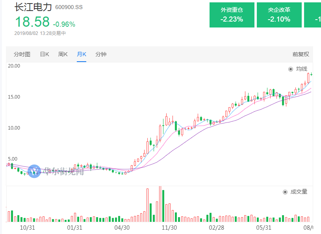Viewport: 321px width, 234px height.
Task: Click the ticker code 600900.SS
Action: tap(69, 7)
